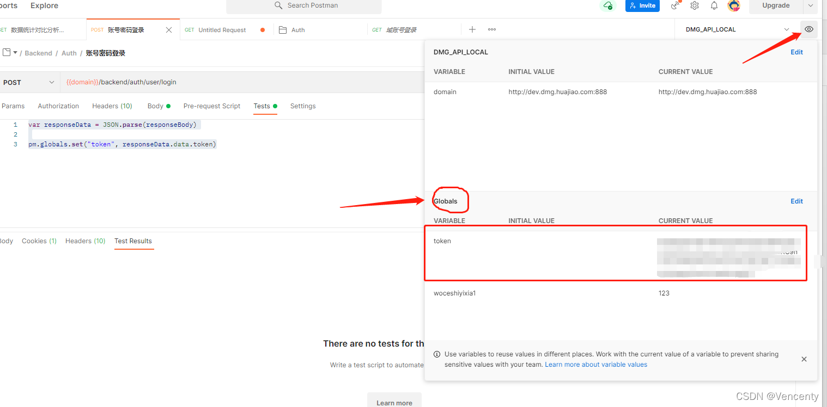827x407 pixels.
Task: Close the 账号密码登录 request tab
Action: coord(169,30)
